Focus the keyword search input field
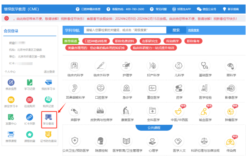This screenshot has height=158, width=249. (x=125, y=30)
